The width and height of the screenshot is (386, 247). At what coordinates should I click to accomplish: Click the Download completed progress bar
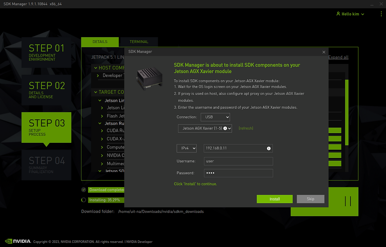coord(106,190)
